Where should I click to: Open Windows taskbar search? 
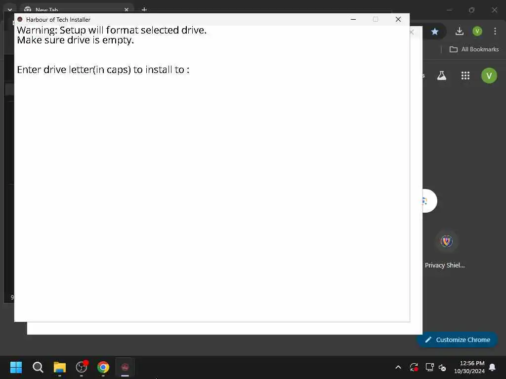pos(38,367)
